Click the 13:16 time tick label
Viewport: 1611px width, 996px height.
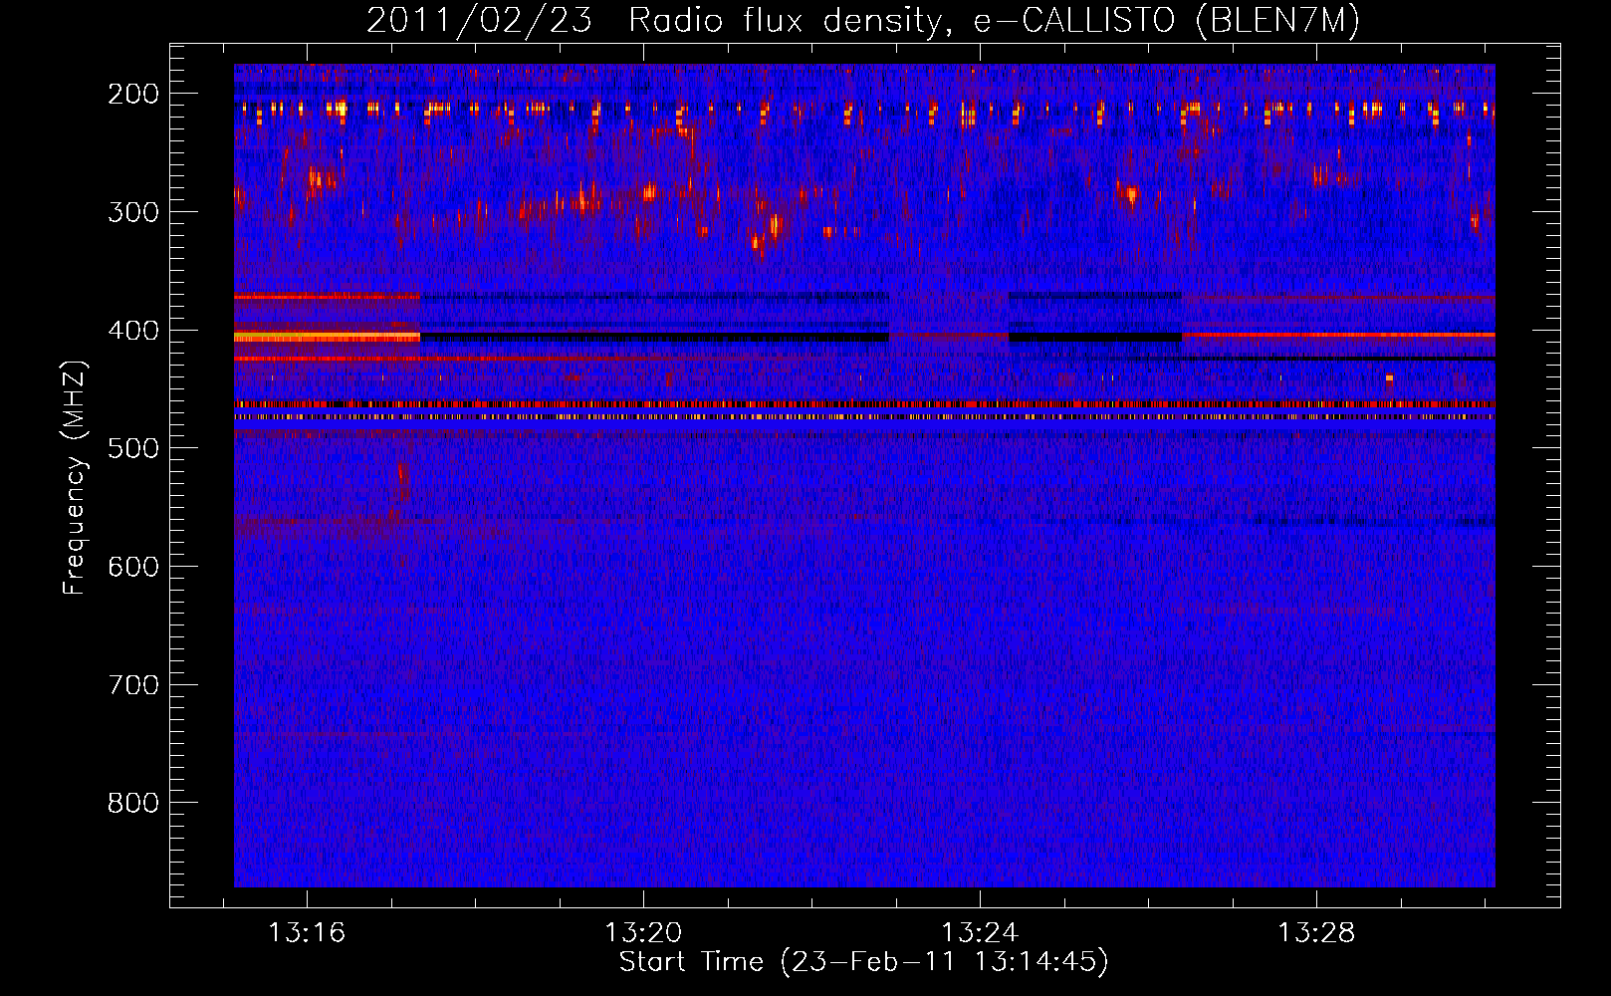pyautogui.click(x=307, y=933)
